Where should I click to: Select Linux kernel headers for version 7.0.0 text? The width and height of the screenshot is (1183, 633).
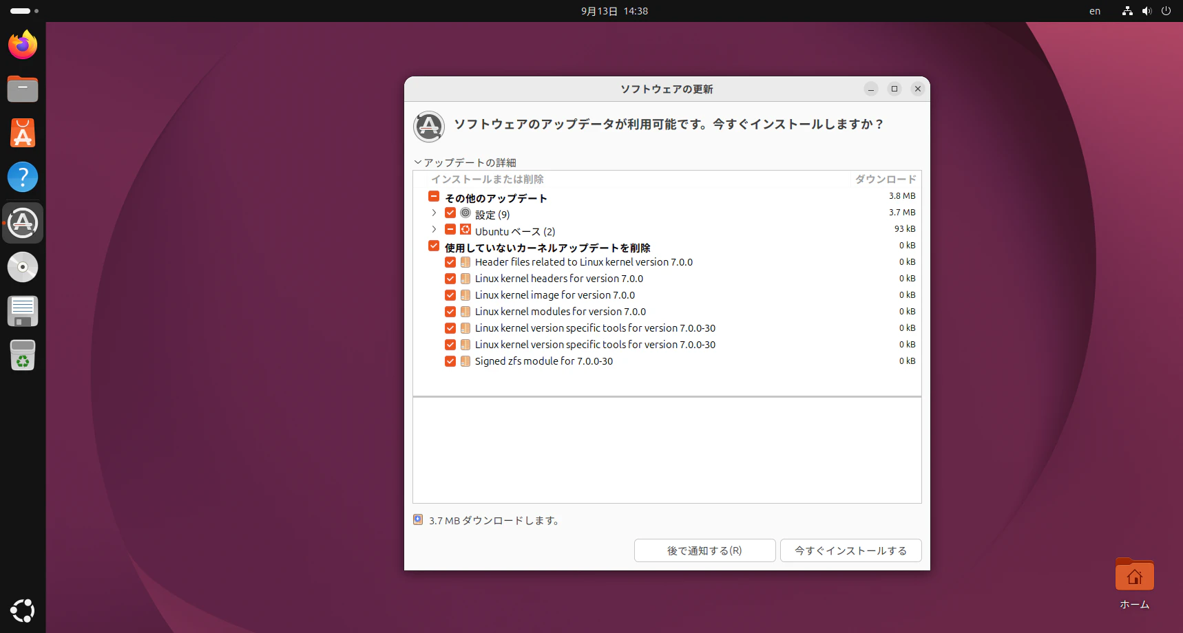click(559, 279)
